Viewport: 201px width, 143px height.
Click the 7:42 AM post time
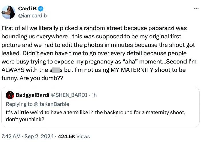pyautogui.click(x=11, y=136)
